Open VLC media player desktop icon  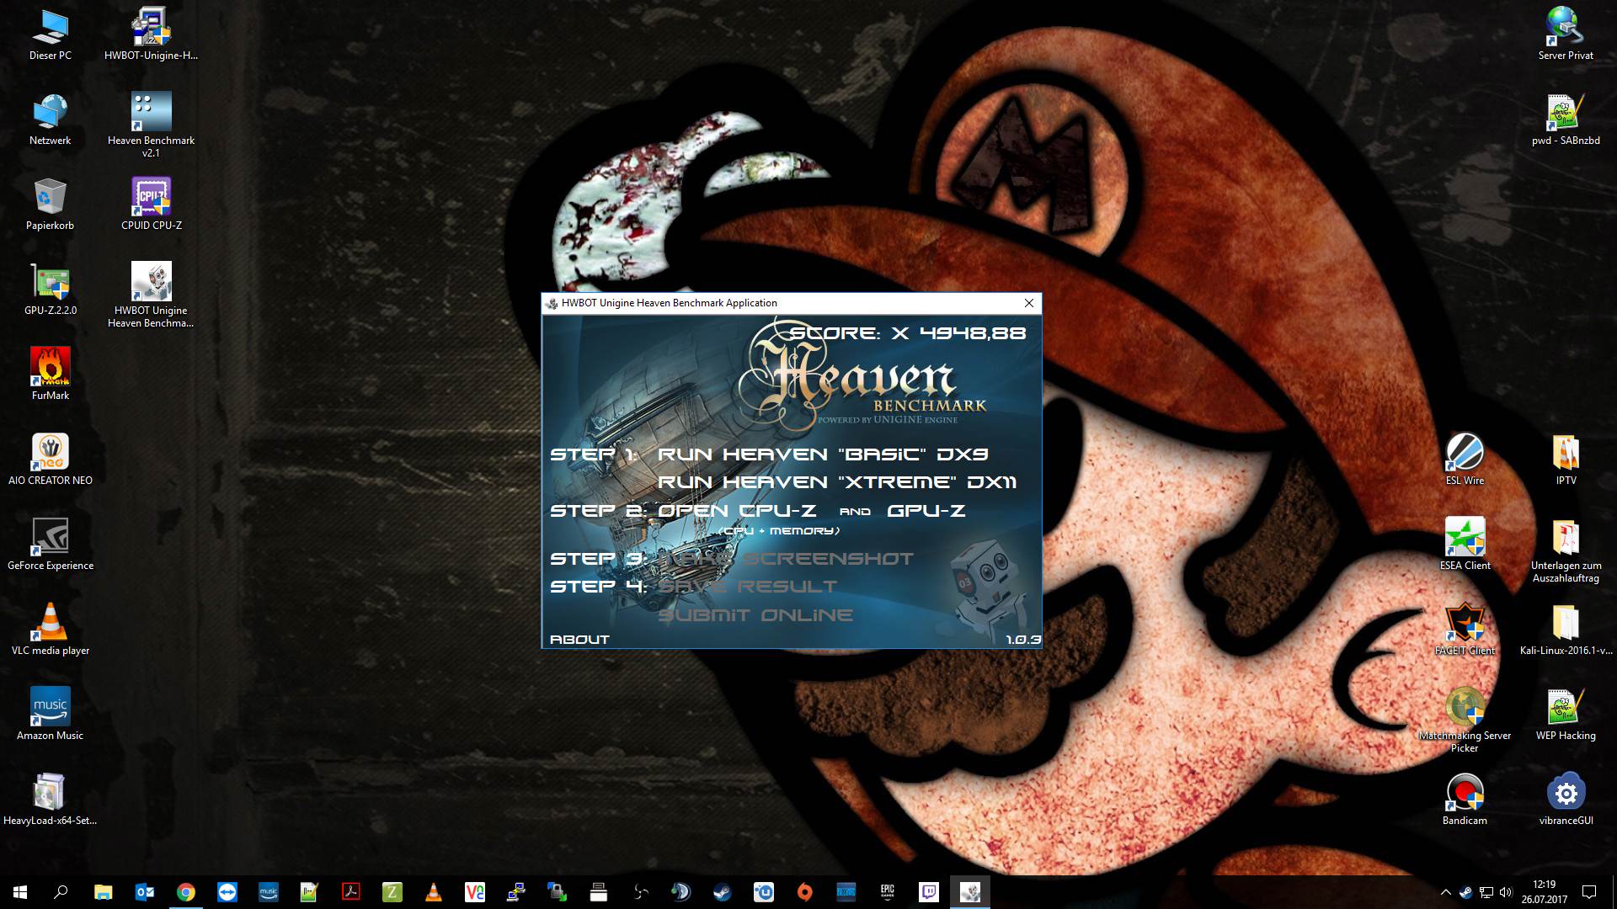(x=51, y=630)
